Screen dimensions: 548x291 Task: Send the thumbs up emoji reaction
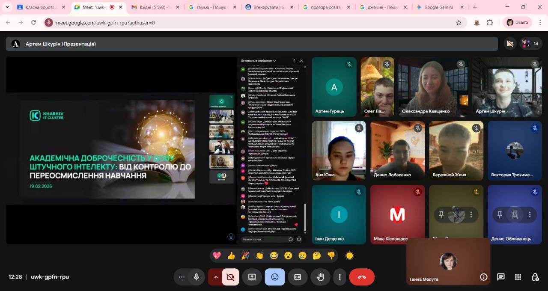tap(231, 255)
